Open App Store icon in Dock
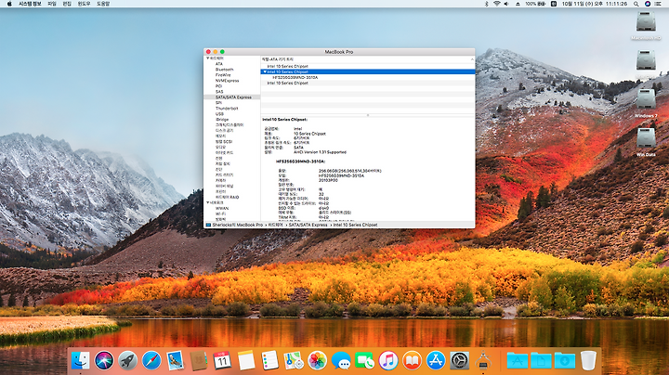Image resolution: width=669 pixels, height=375 pixels. coord(436,361)
